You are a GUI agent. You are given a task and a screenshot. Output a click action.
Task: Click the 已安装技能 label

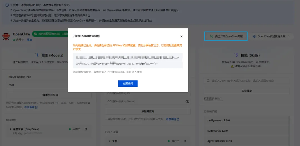211,111
